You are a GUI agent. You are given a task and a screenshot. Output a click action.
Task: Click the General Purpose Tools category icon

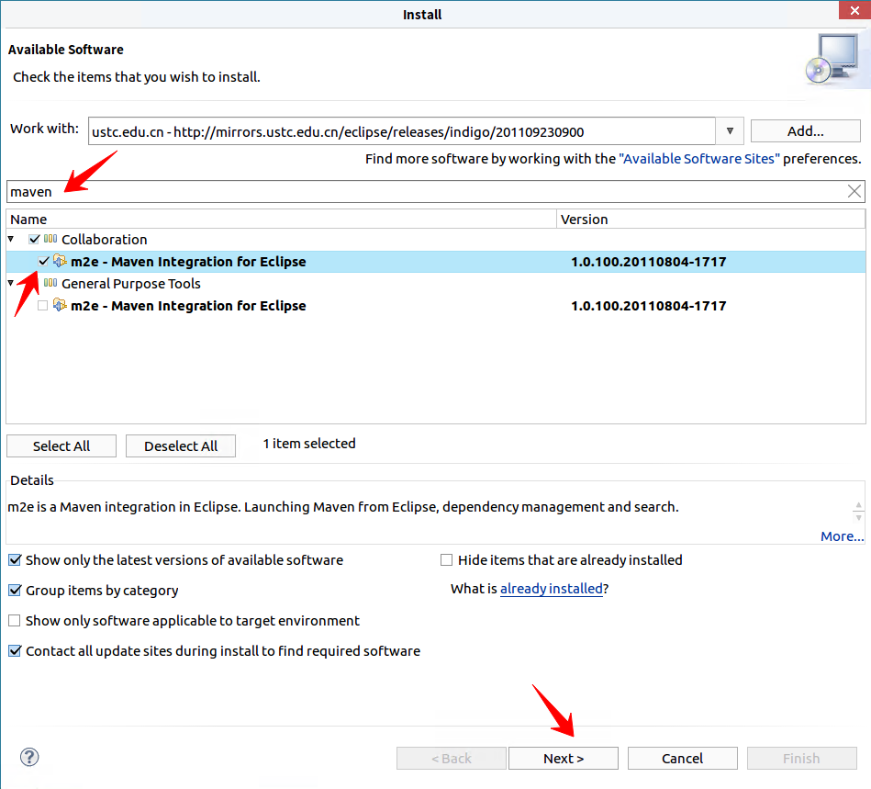50,283
